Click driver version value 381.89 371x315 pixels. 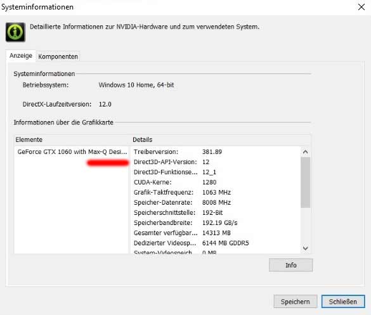pyautogui.click(x=212, y=152)
